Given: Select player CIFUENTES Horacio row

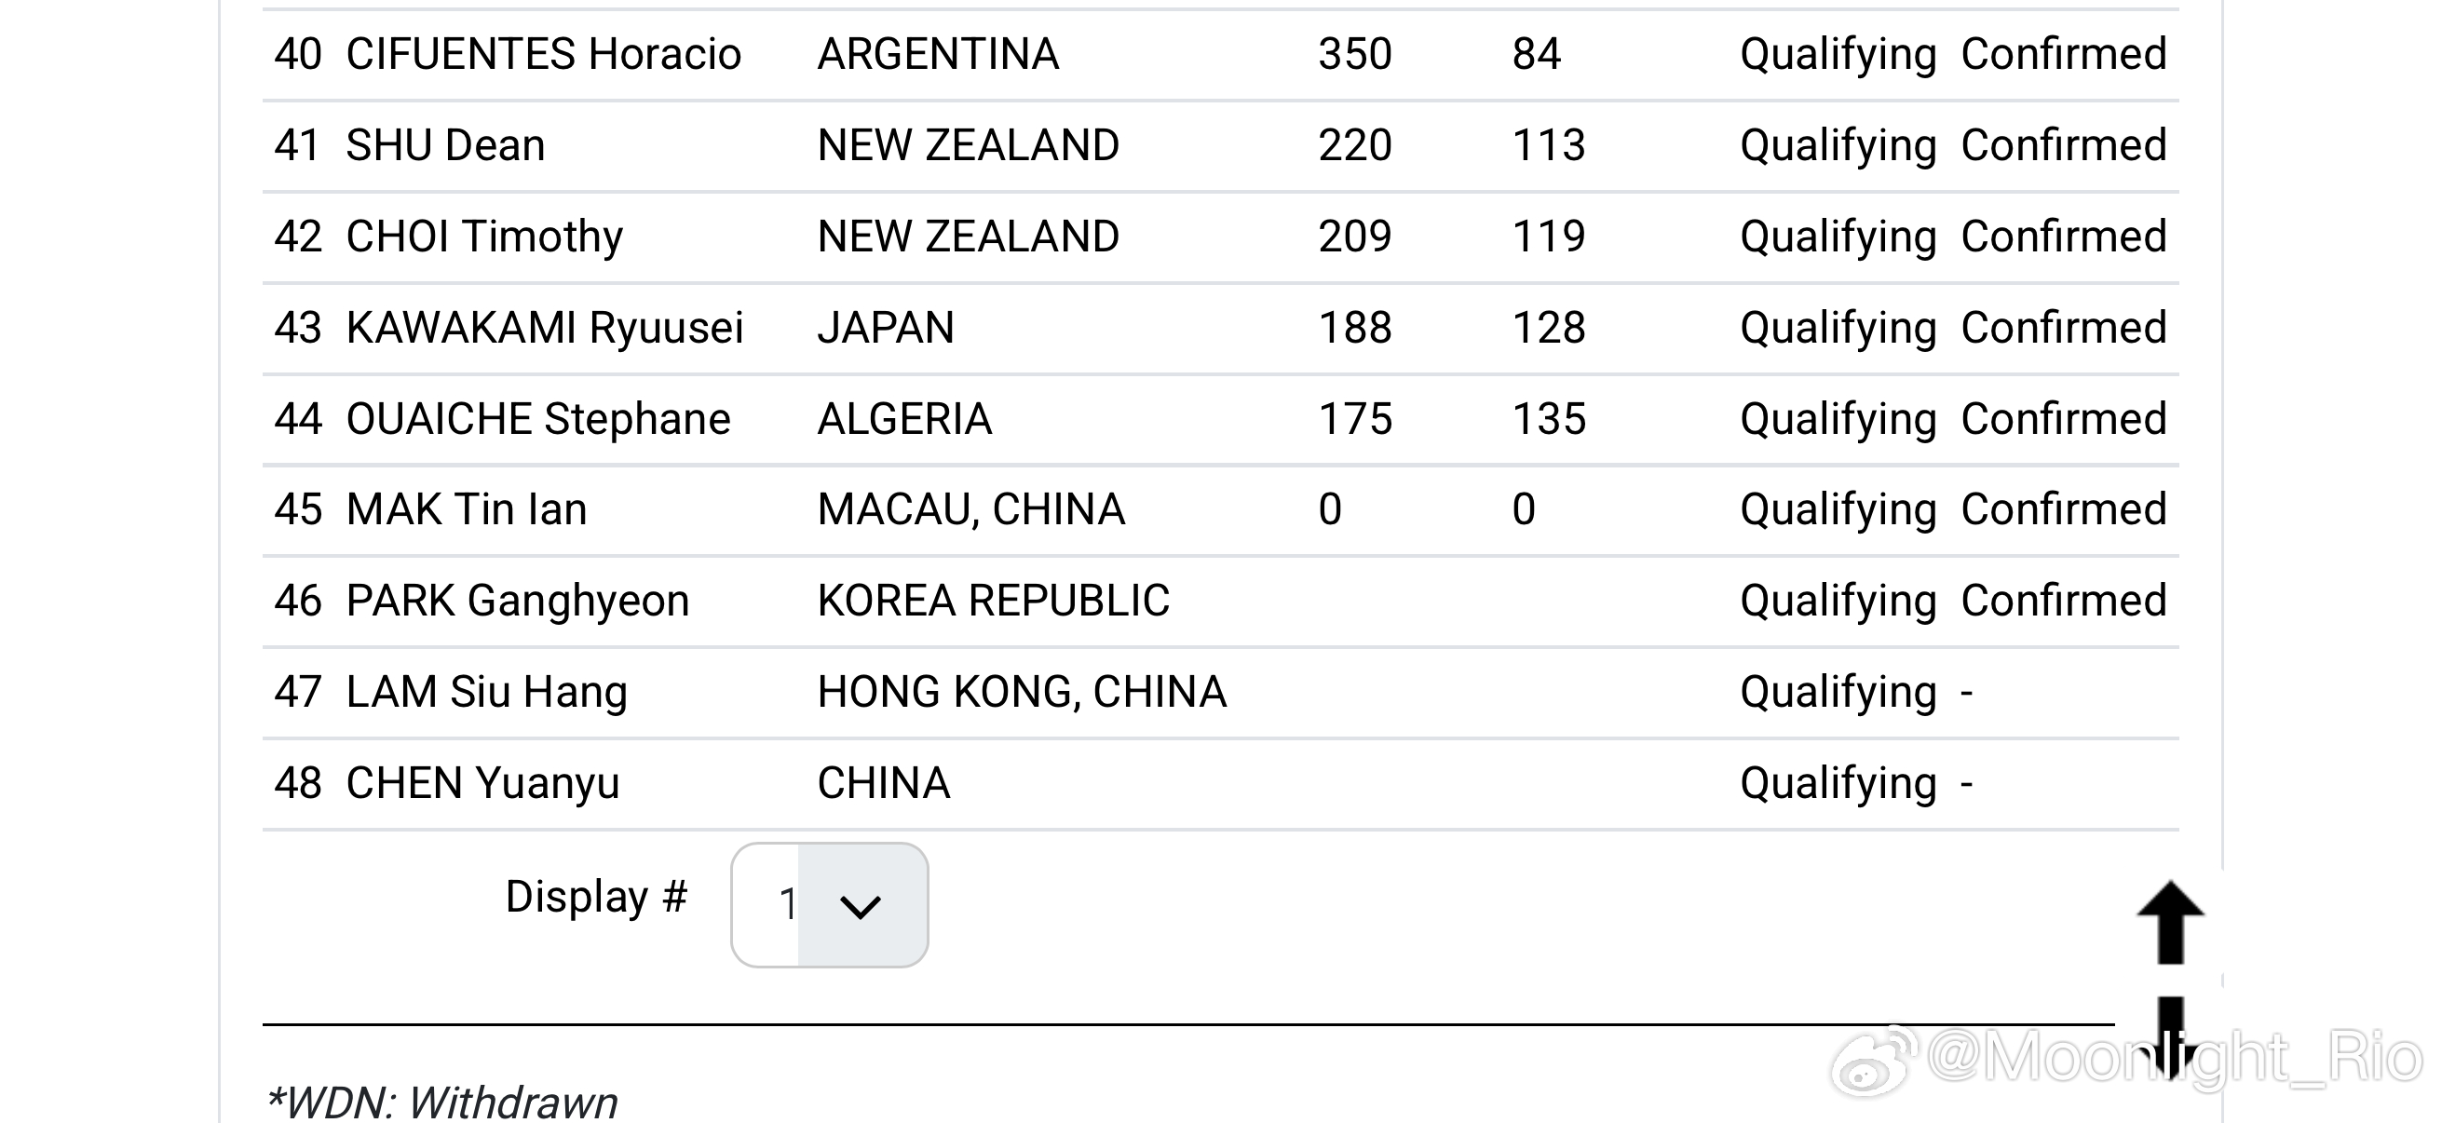Looking at the screenshot, I should pyautogui.click(x=1220, y=55).
